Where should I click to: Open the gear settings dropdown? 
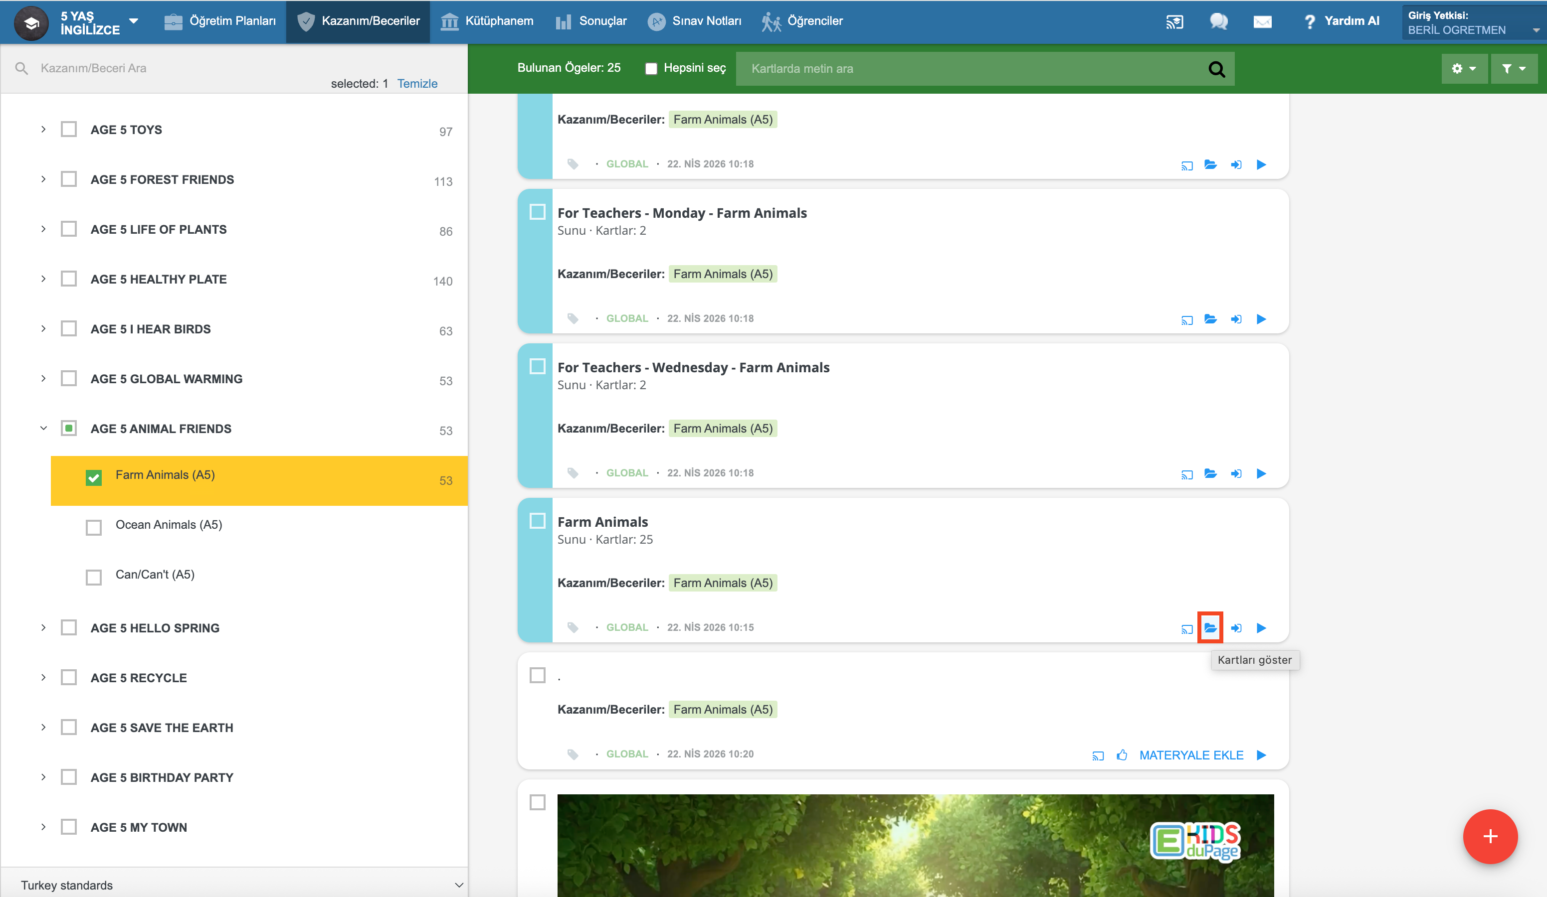coord(1464,69)
